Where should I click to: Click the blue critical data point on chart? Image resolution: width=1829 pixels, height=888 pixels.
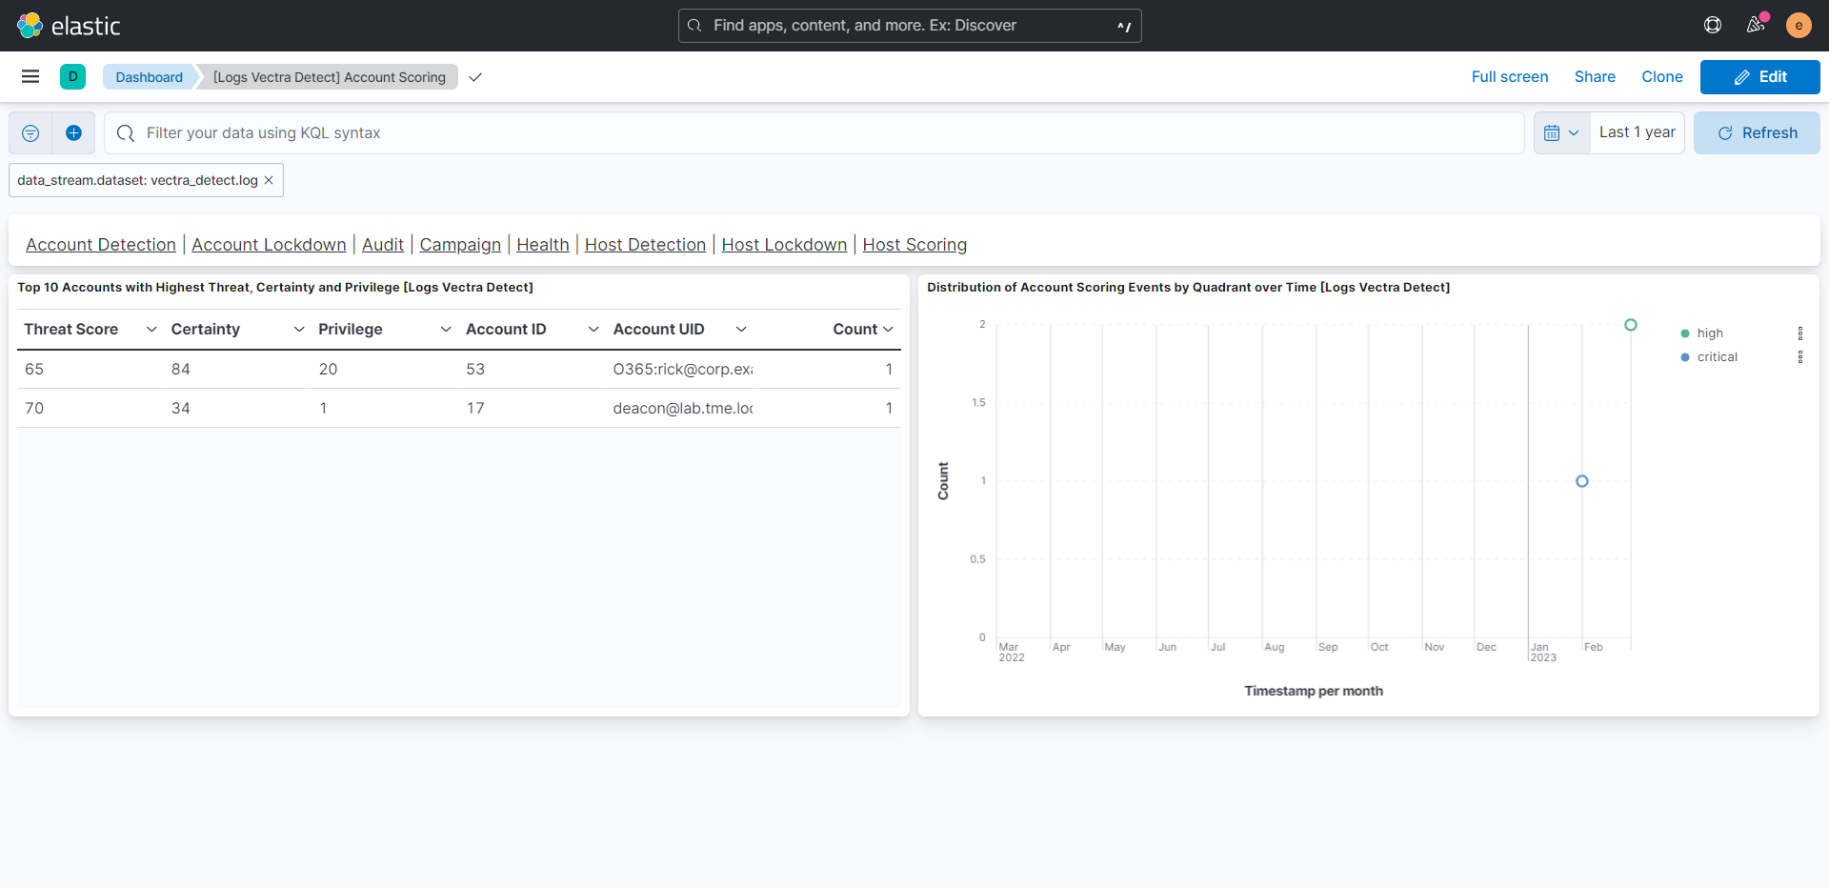tap(1582, 481)
